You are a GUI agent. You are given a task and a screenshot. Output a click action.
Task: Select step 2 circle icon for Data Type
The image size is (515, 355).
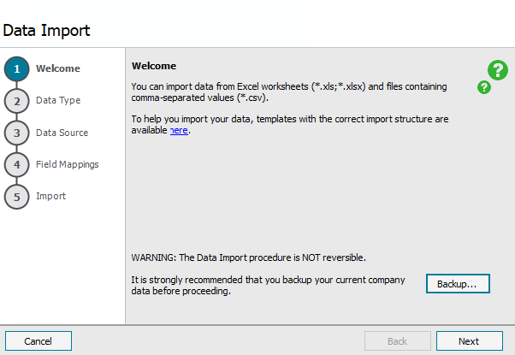(x=17, y=101)
